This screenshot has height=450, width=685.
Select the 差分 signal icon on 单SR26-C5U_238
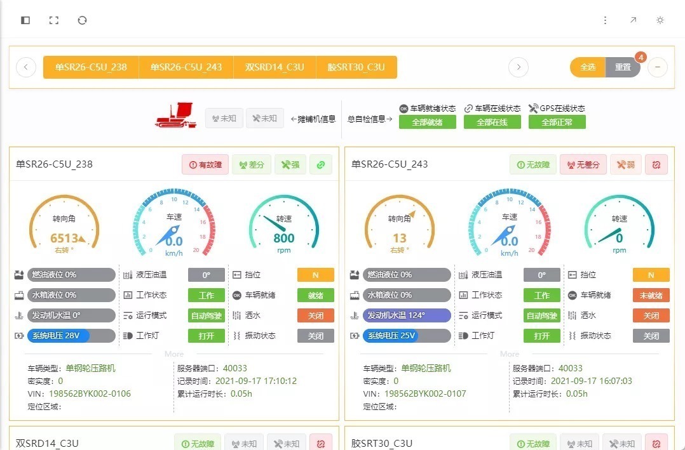pyautogui.click(x=252, y=164)
